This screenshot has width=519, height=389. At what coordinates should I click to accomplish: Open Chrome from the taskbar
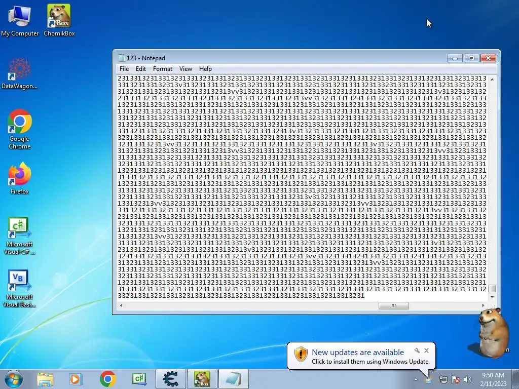click(107, 379)
